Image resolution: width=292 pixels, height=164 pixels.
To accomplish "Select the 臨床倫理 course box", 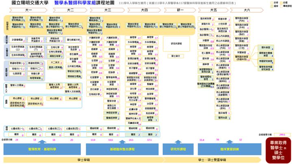I will pos(223,113).
